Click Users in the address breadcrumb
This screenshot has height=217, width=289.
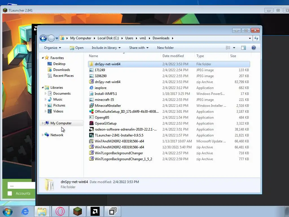(129, 38)
